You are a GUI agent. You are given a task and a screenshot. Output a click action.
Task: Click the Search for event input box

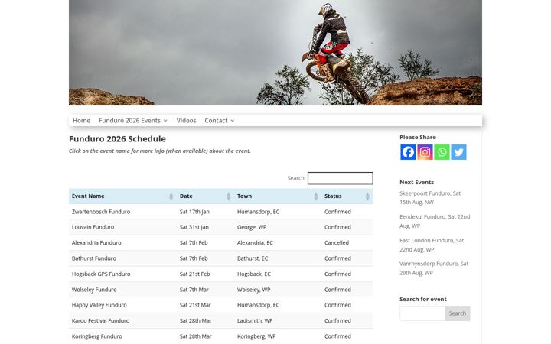coord(422,313)
